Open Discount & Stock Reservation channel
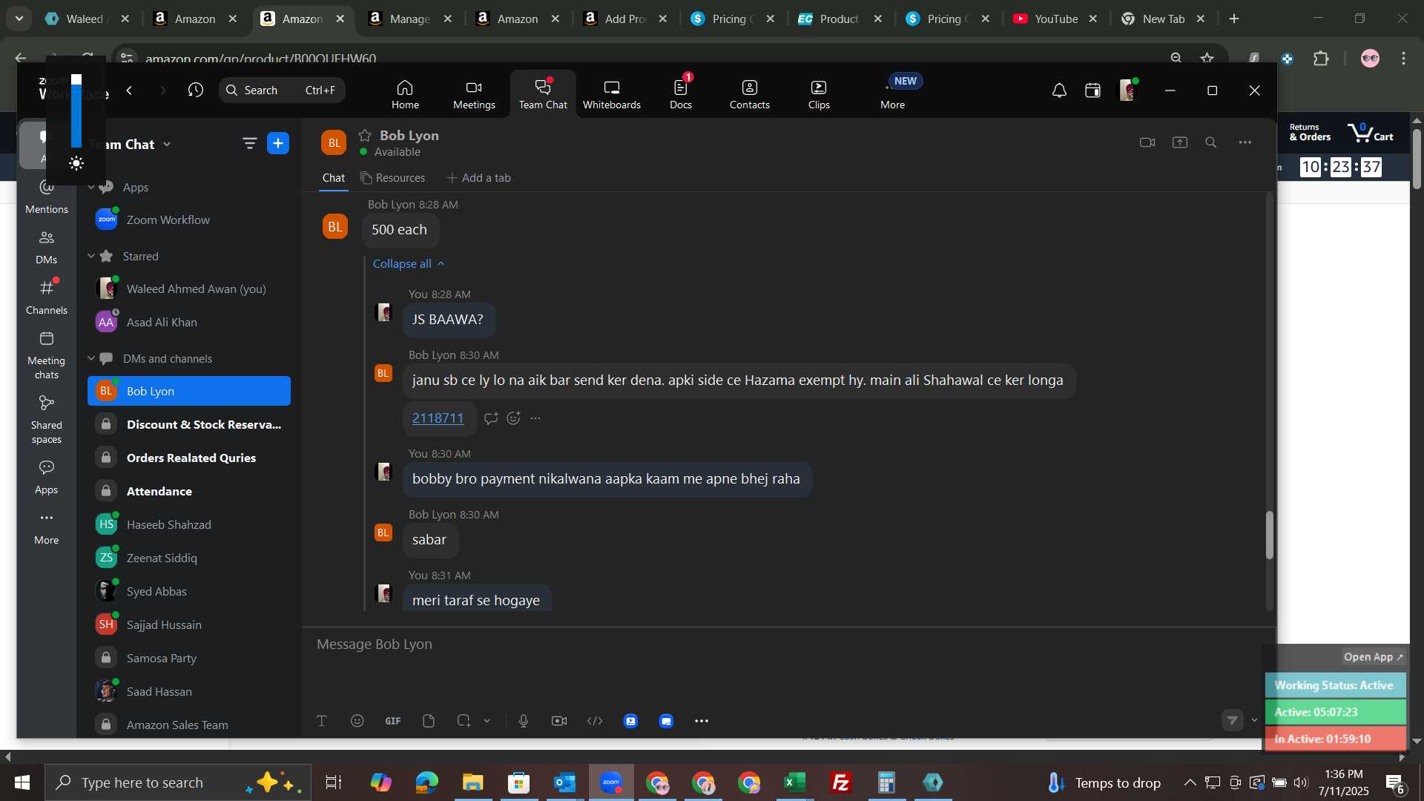The height and width of the screenshot is (801, 1424). click(x=189, y=424)
